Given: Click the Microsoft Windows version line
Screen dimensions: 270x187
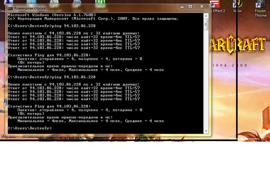Looking at the screenshot, I should (51, 15).
